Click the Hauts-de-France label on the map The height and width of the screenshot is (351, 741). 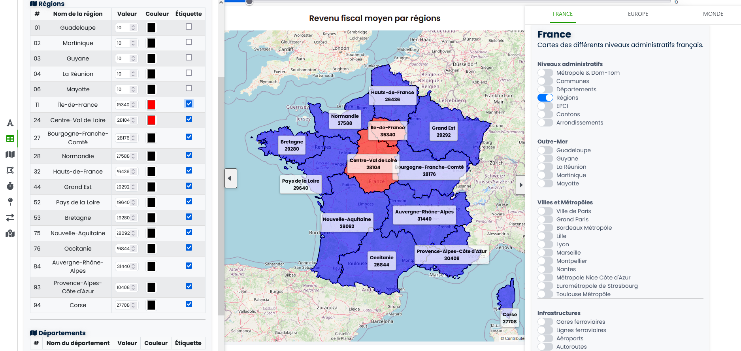pyautogui.click(x=392, y=96)
